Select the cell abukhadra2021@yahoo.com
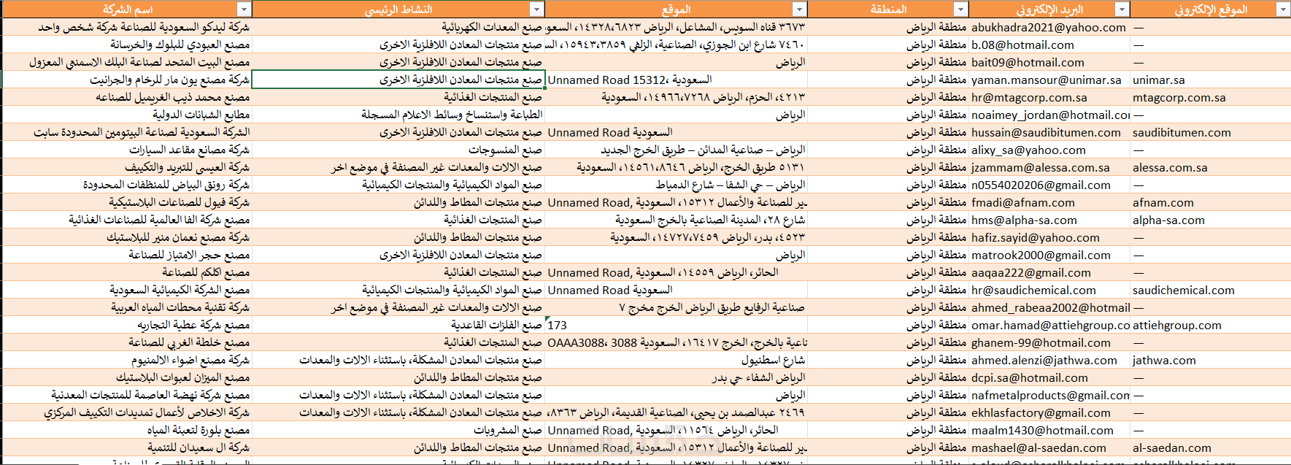1291x465 pixels. click(x=1049, y=27)
